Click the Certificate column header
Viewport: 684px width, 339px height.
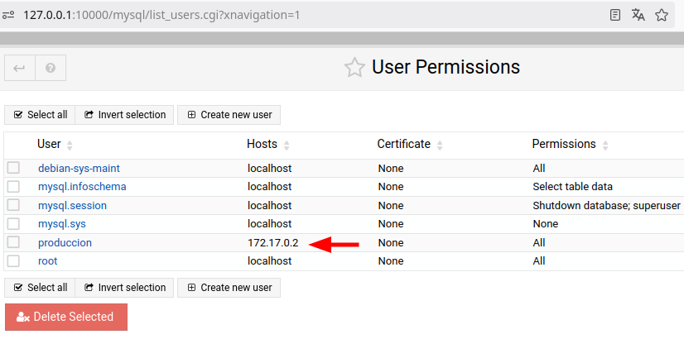click(x=404, y=144)
